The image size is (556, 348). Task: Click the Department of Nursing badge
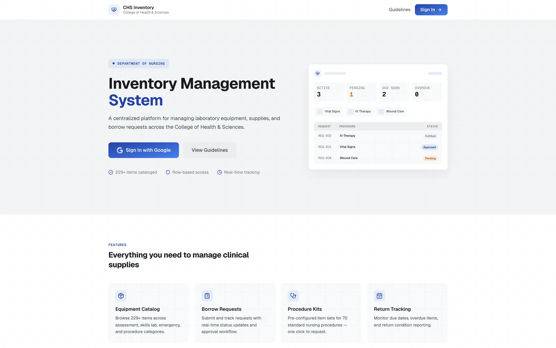click(x=139, y=63)
